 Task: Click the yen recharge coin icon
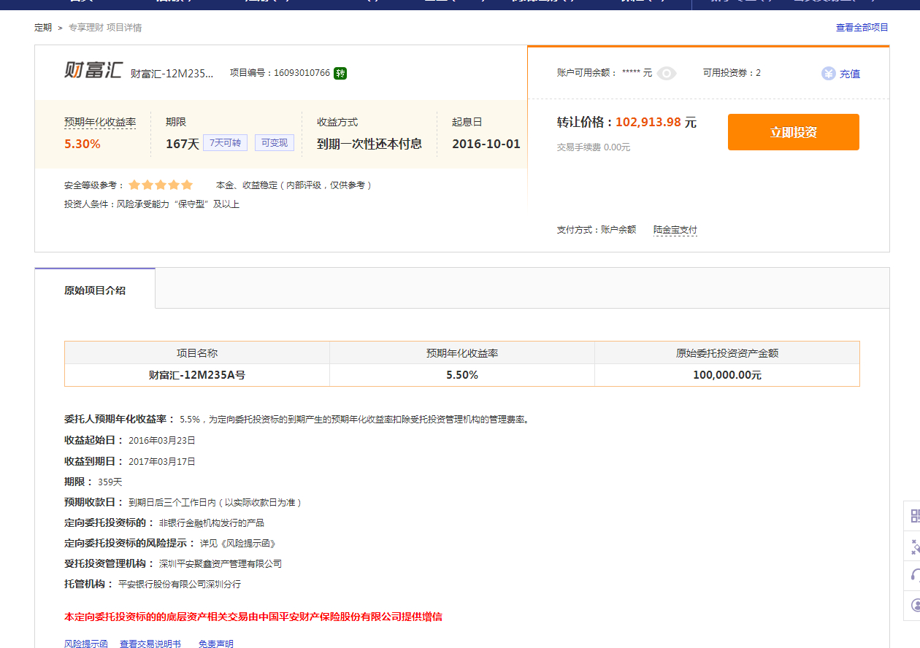pyautogui.click(x=828, y=74)
